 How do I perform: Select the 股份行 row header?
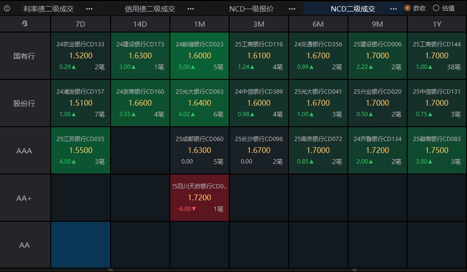click(x=25, y=103)
